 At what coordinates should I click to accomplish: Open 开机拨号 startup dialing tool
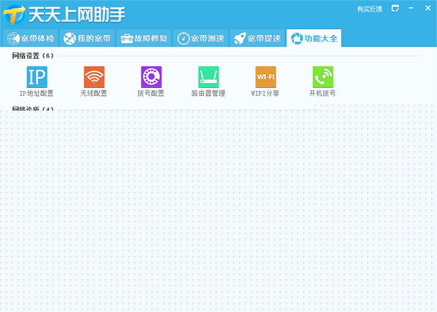(x=323, y=77)
